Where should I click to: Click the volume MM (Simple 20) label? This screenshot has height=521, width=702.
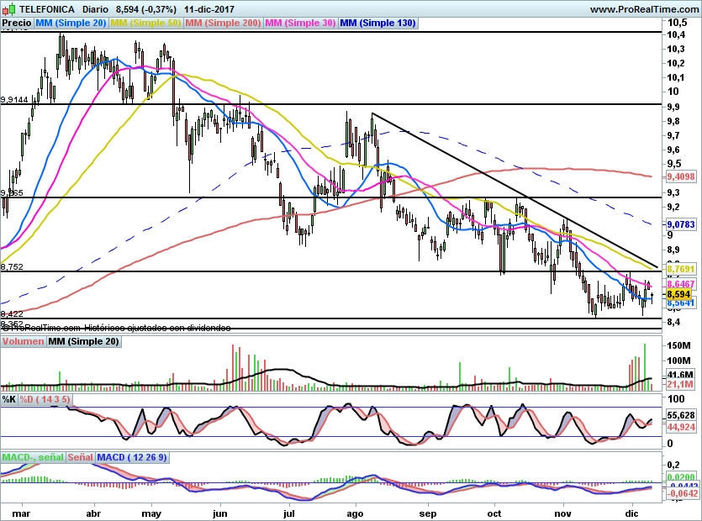[84, 341]
